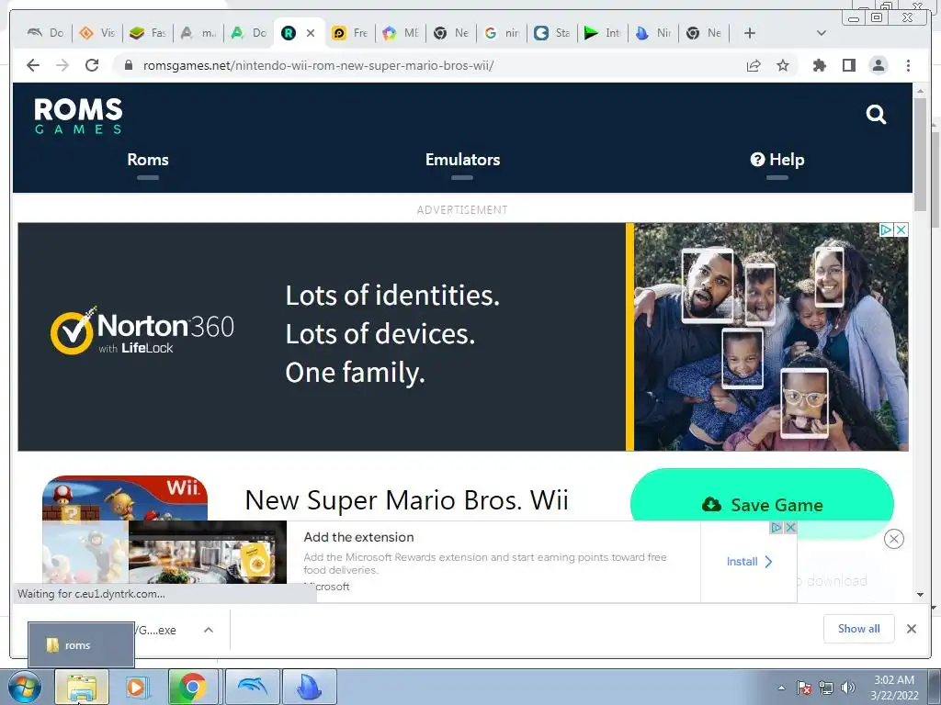
Task: Click the ROMS GAMES site logo
Action: point(78,116)
